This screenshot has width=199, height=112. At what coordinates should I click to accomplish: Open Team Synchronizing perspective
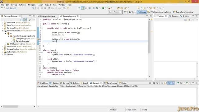click(183, 12)
